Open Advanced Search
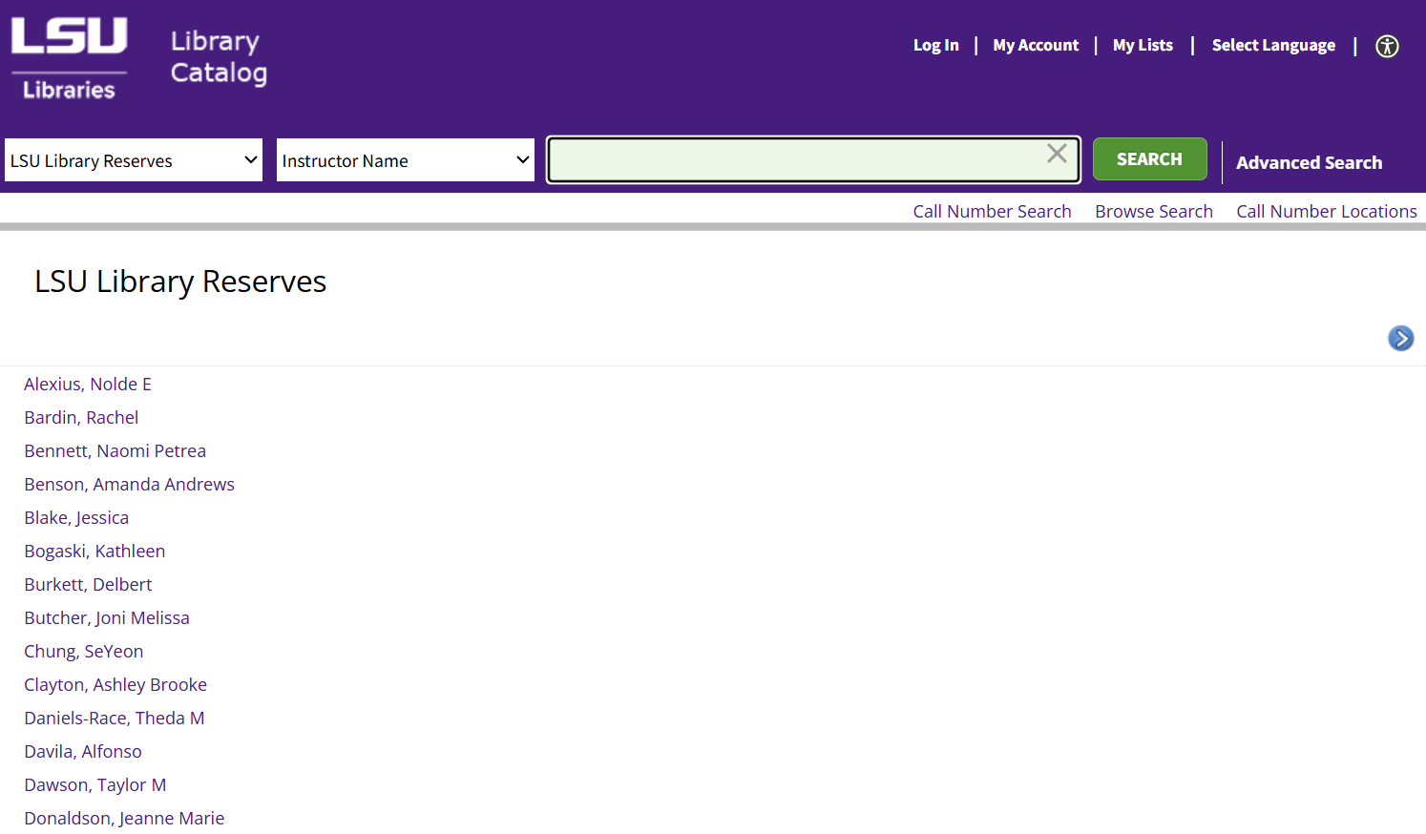Screen dimensions: 1426x834 point(1309,162)
